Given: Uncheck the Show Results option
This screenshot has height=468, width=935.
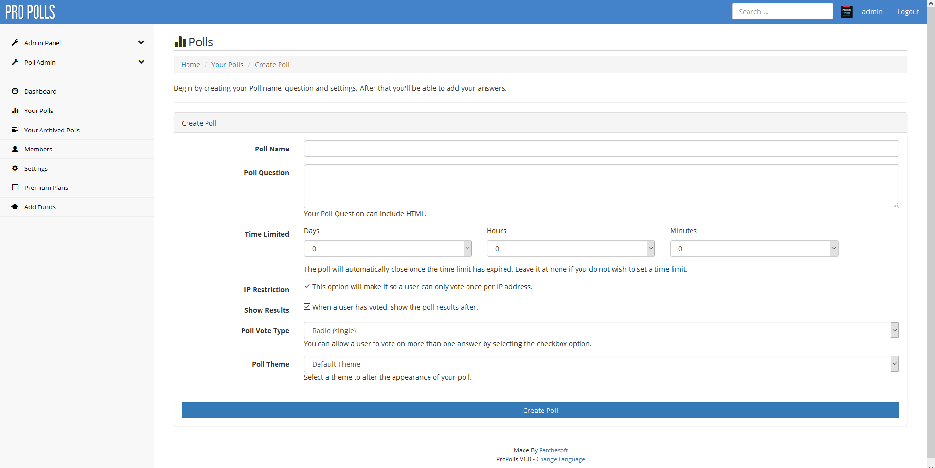Looking at the screenshot, I should pyautogui.click(x=307, y=306).
